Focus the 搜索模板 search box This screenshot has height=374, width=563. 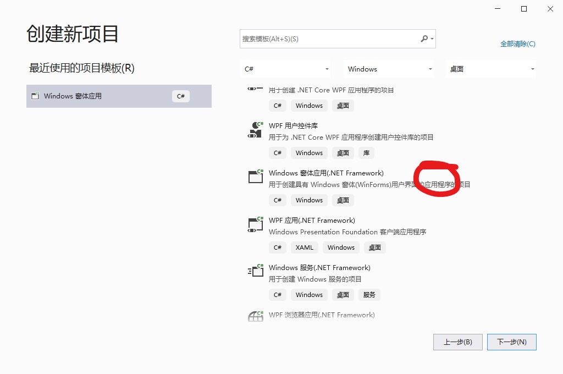tap(338, 39)
